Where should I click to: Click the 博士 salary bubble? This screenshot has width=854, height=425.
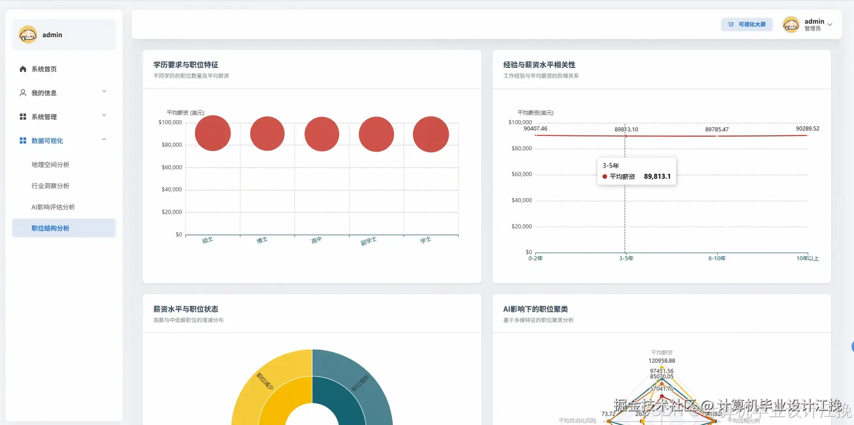pos(267,134)
